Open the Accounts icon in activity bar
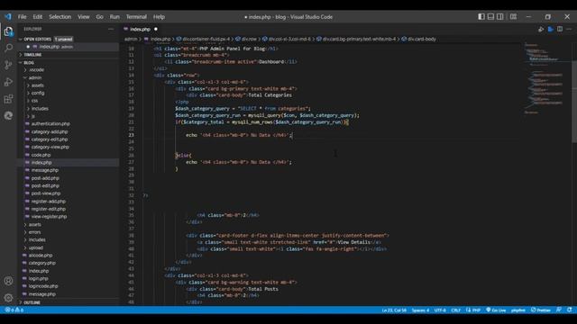The width and height of the screenshot is (577, 324). click(x=8, y=281)
